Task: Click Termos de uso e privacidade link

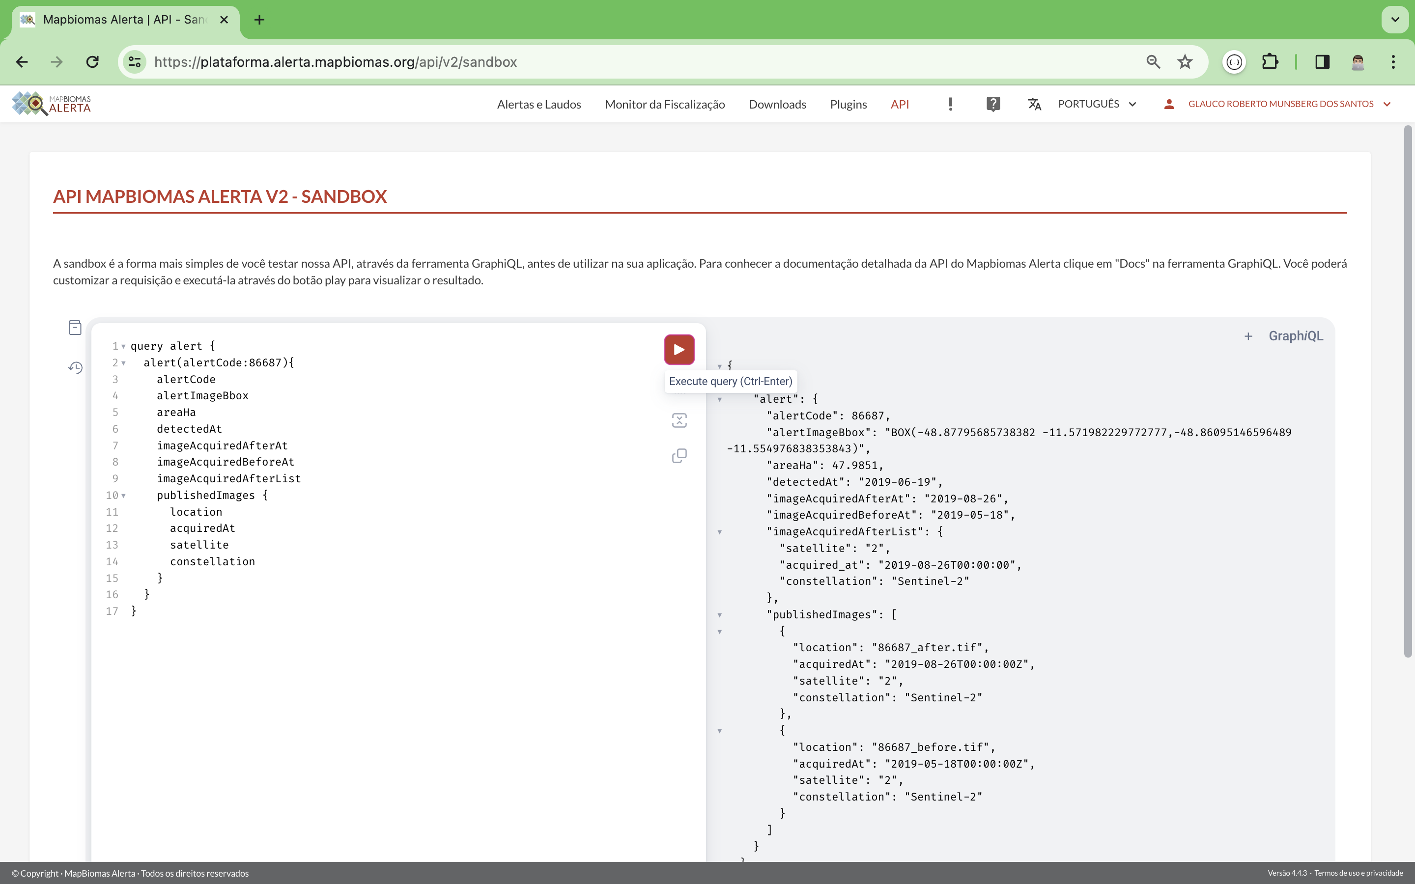Action: (x=1358, y=873)
